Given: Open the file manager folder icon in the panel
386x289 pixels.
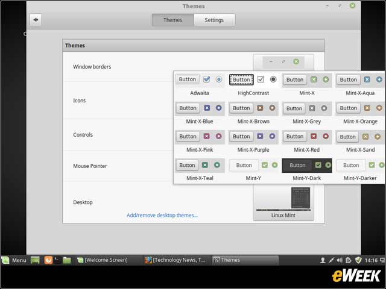Looking at the screenshot, I should (x=67, y=260).
